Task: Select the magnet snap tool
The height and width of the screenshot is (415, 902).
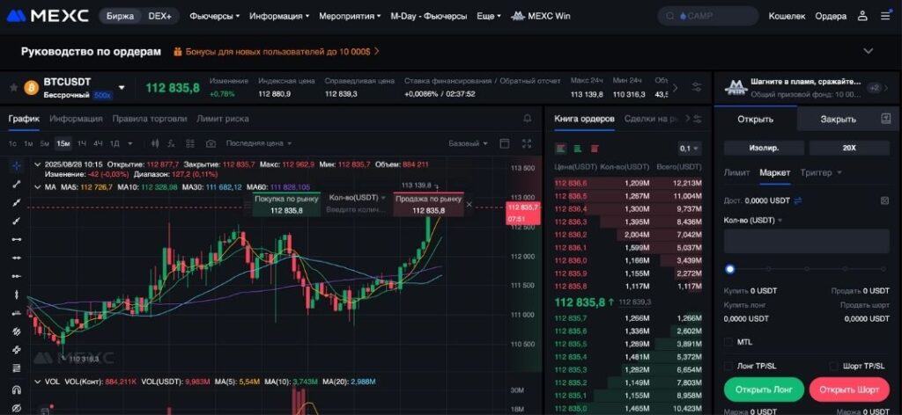Action: (17, 390)
